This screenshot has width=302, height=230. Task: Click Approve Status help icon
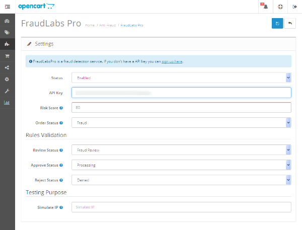point(61,165)
